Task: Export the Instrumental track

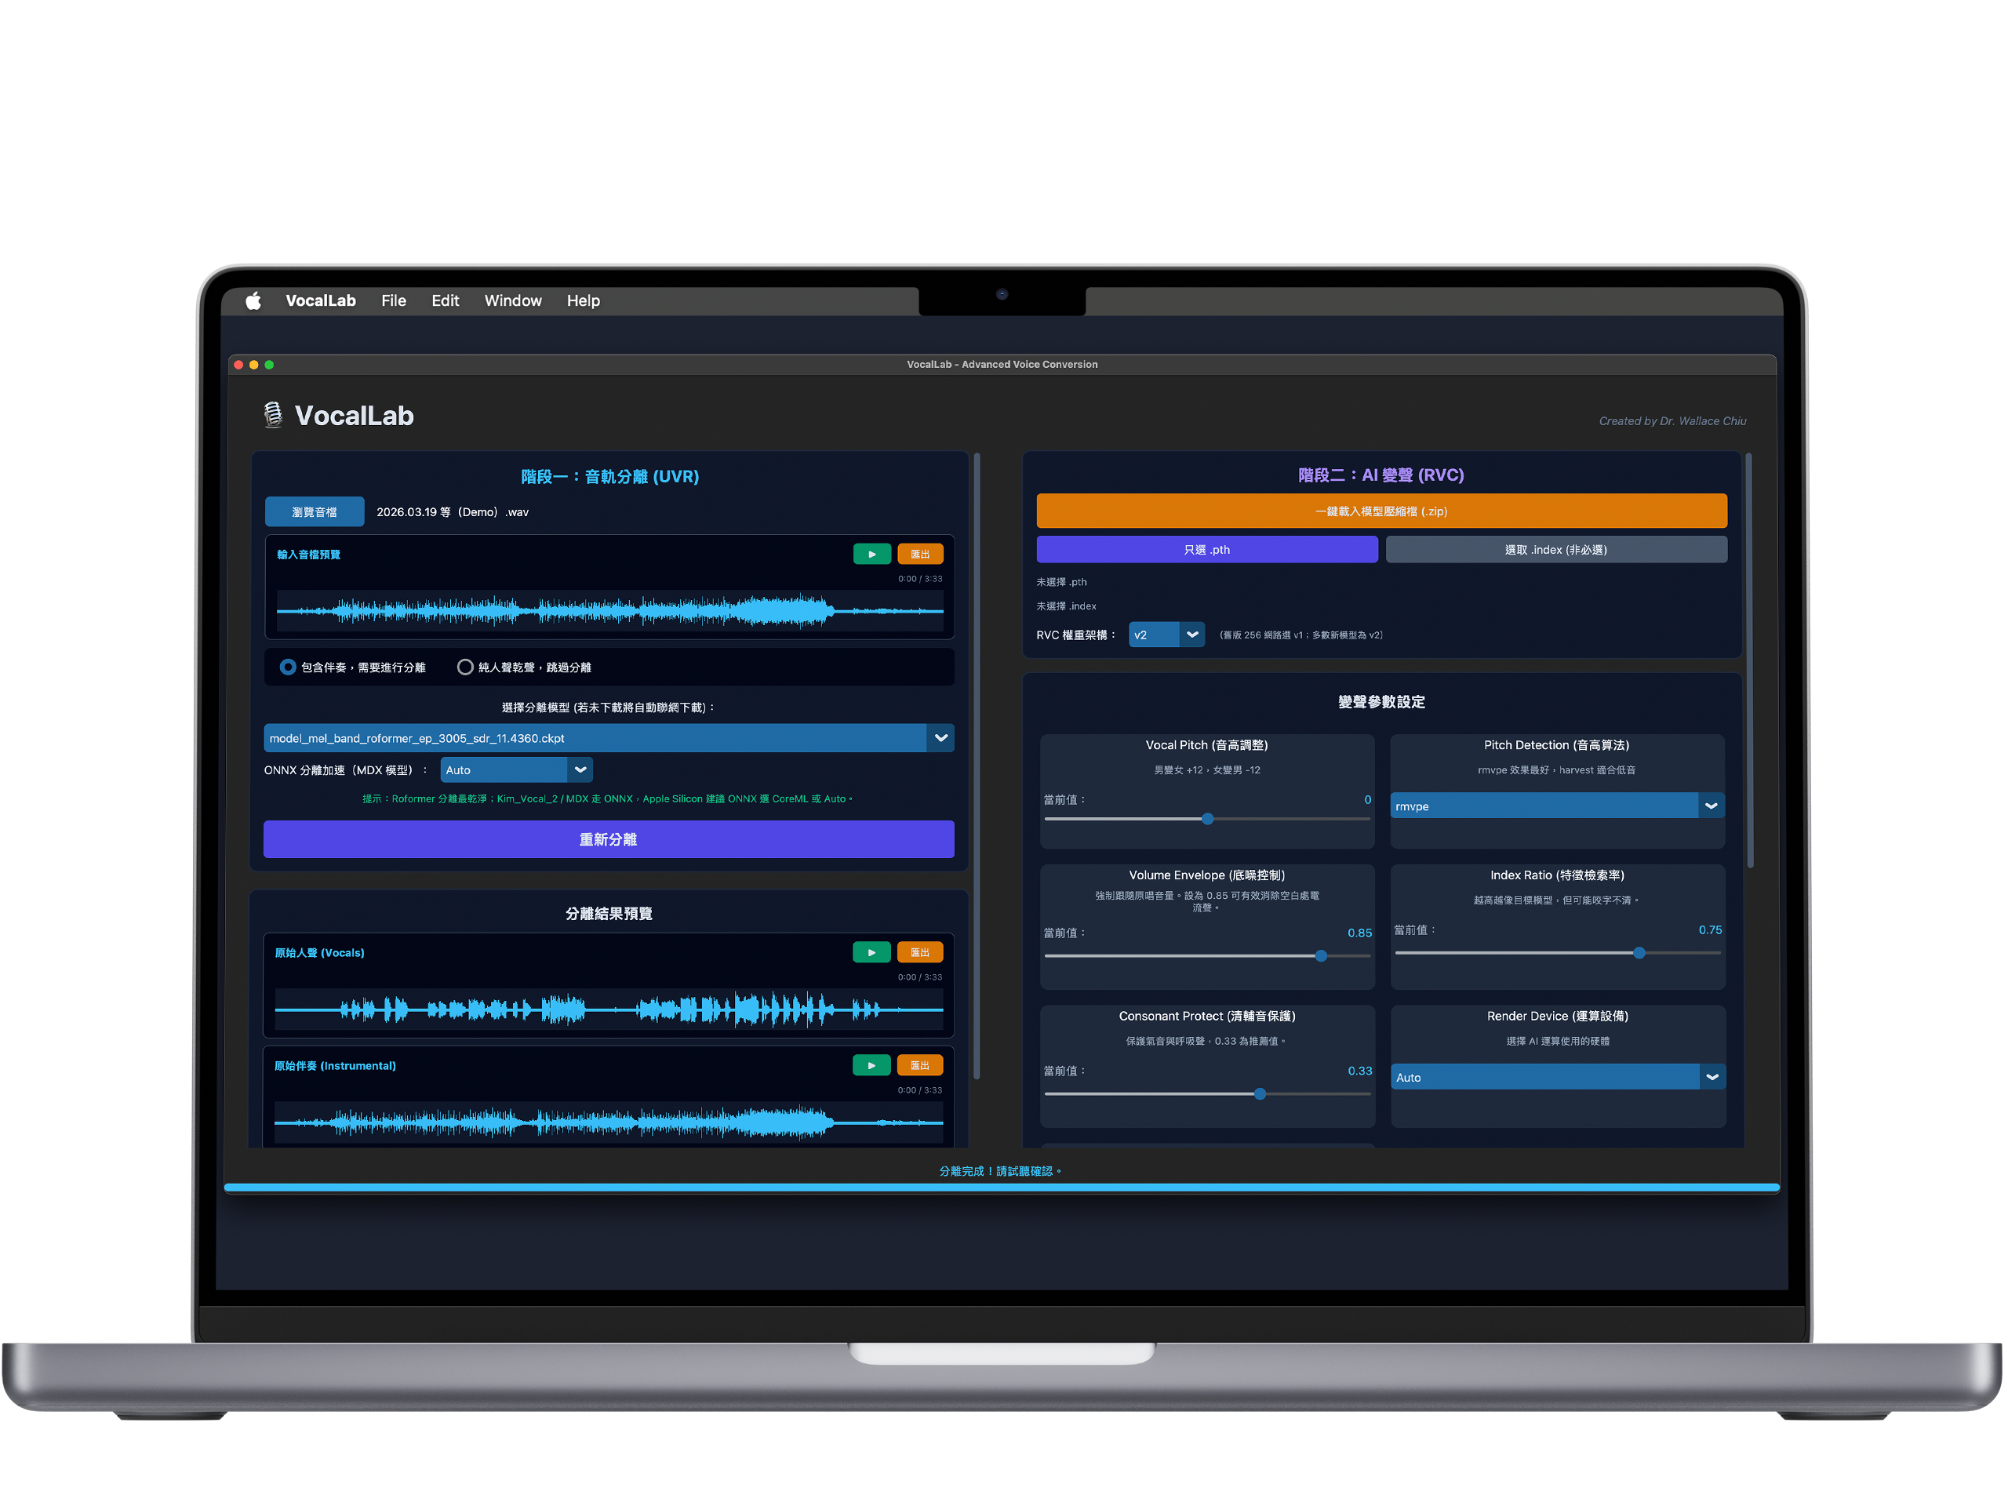Action: click(x=919, y=1065)
